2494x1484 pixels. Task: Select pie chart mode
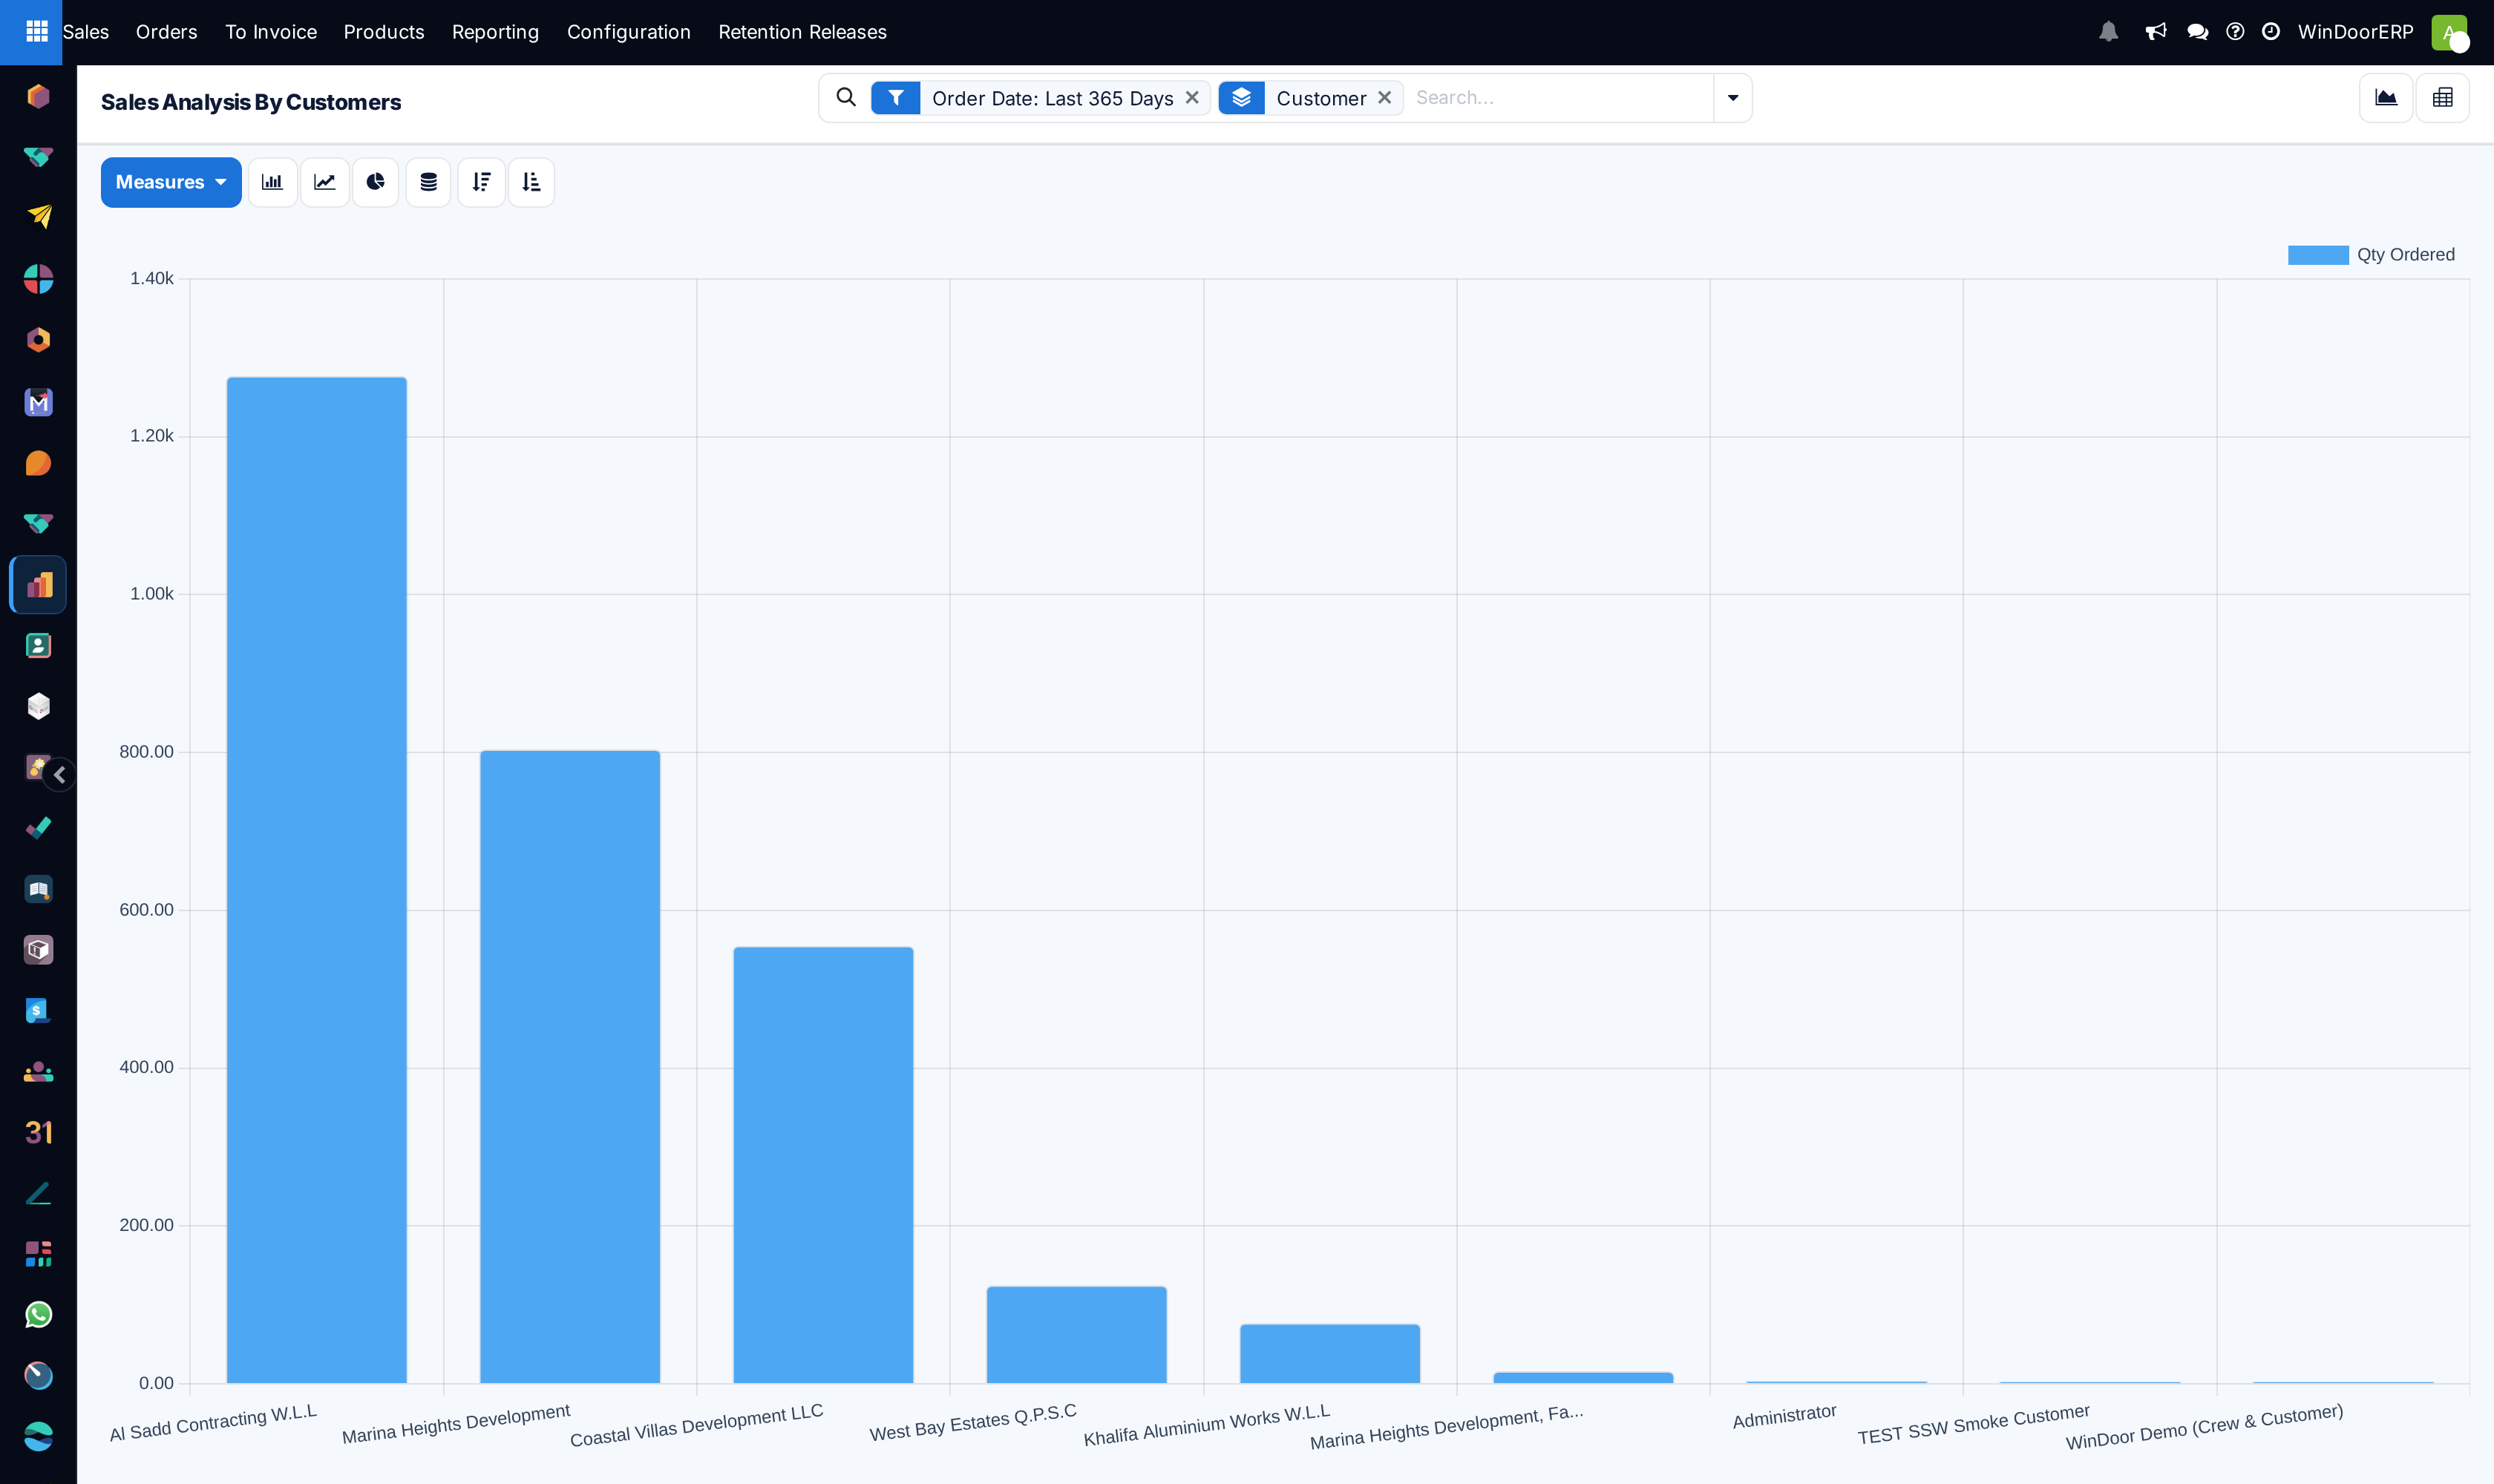click(x=375, y=182)
